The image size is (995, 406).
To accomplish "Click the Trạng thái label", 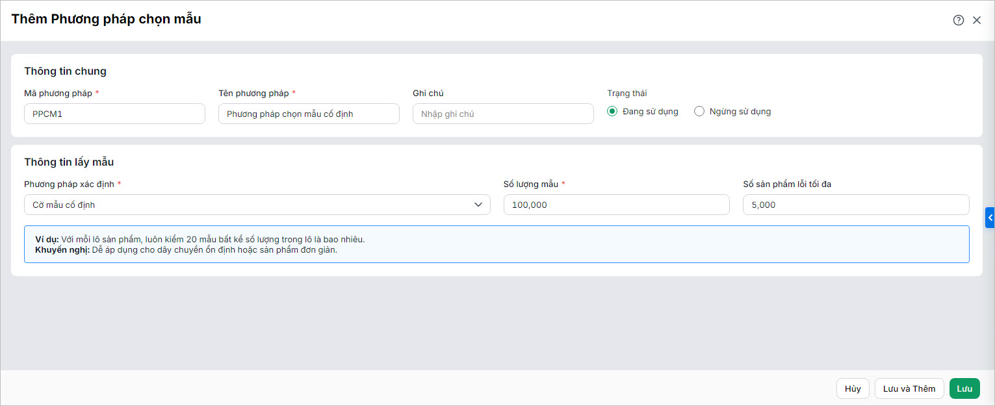I will point(627,94).
